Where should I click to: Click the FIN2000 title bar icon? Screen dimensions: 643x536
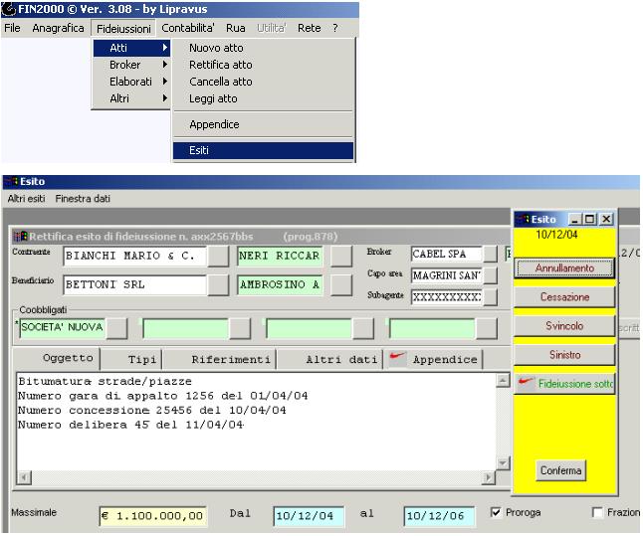point(9,9)
